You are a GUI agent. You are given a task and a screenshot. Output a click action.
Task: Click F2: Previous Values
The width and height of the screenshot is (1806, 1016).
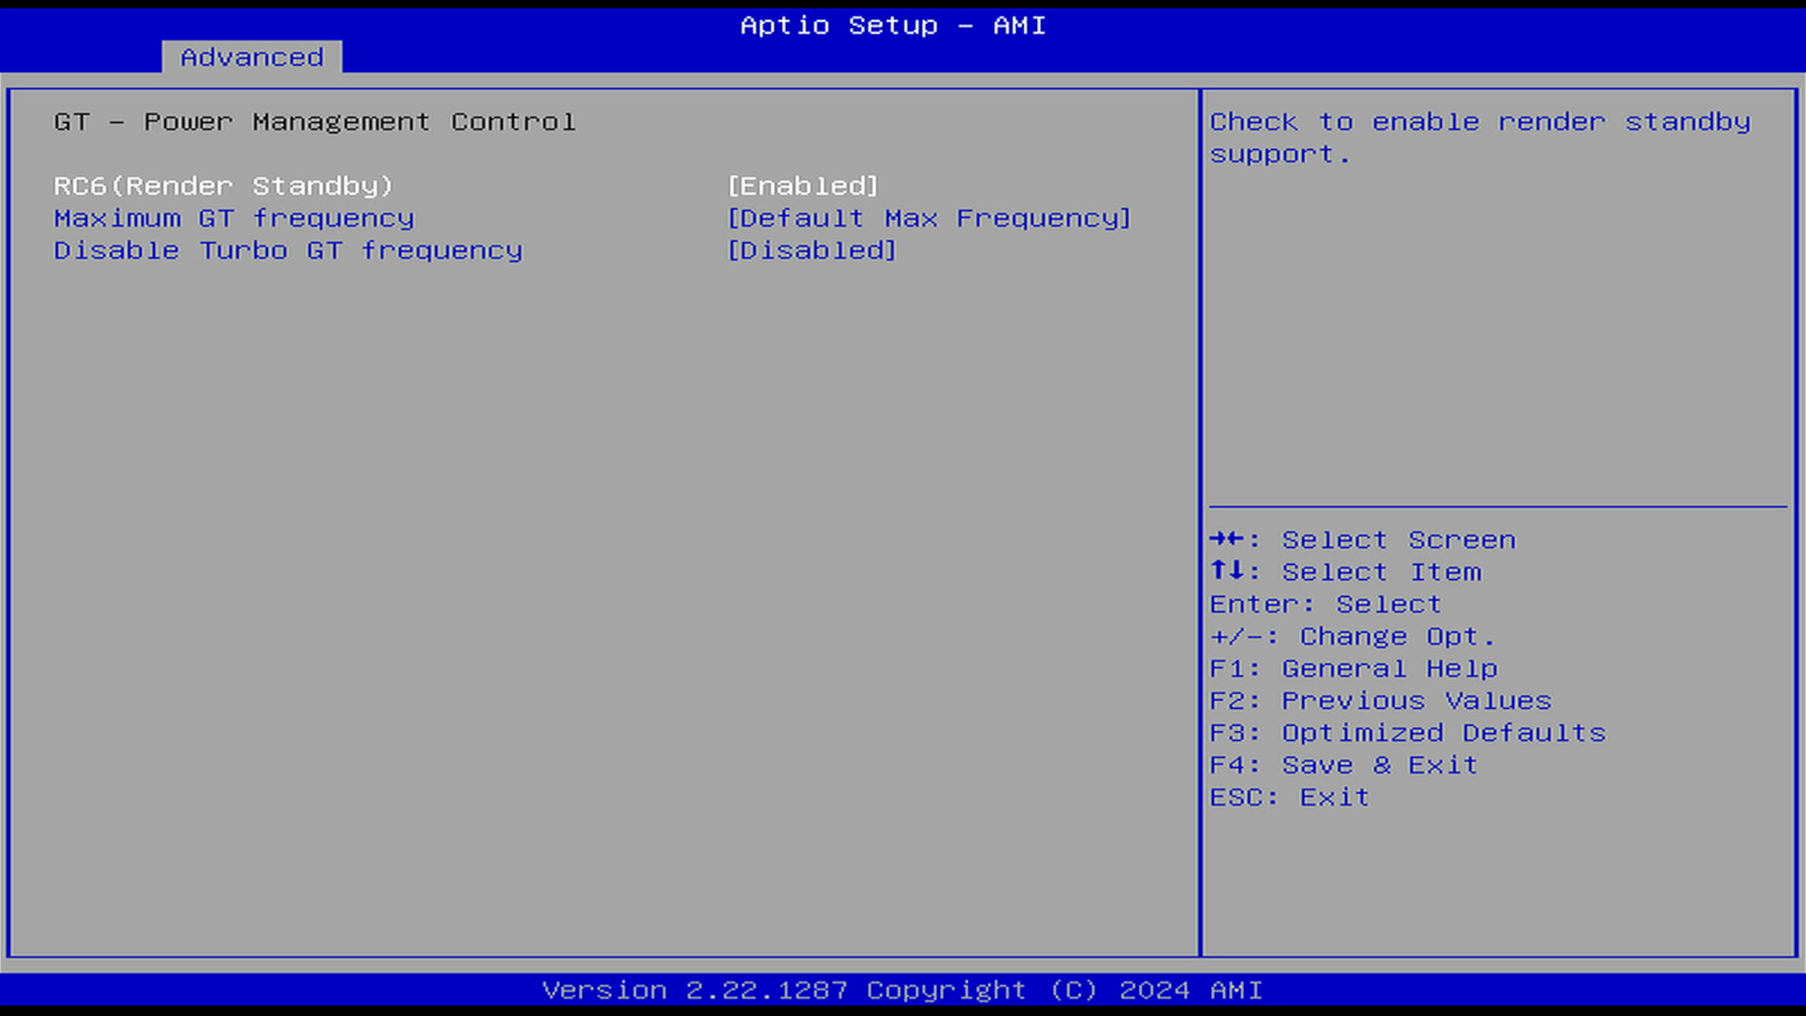pos(1380,701)
